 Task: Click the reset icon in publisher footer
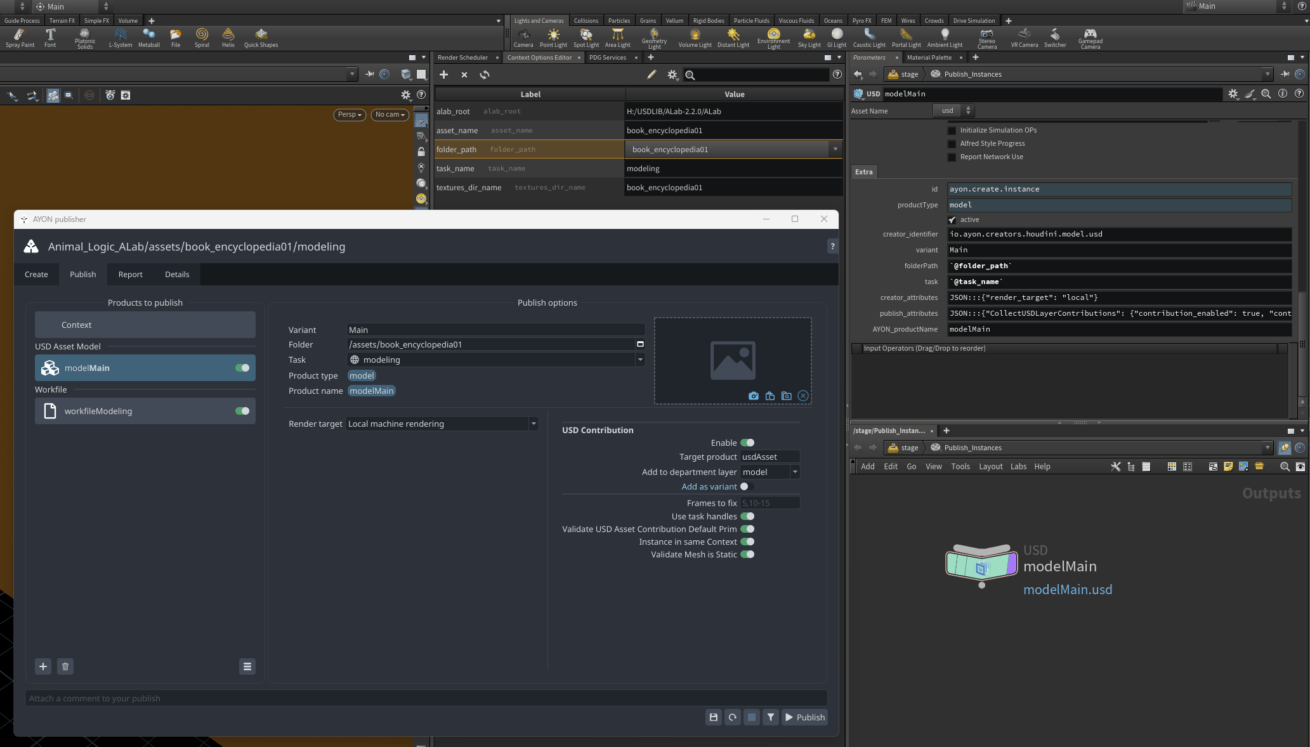point(733,717)
